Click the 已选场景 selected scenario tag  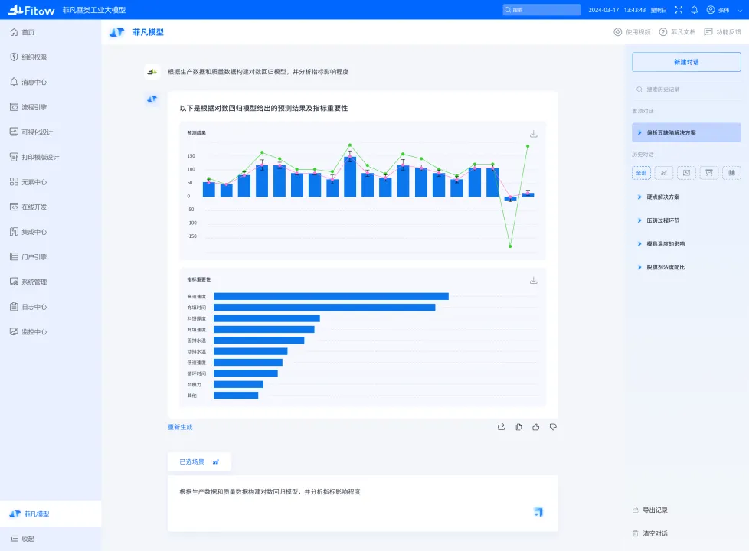199,461
